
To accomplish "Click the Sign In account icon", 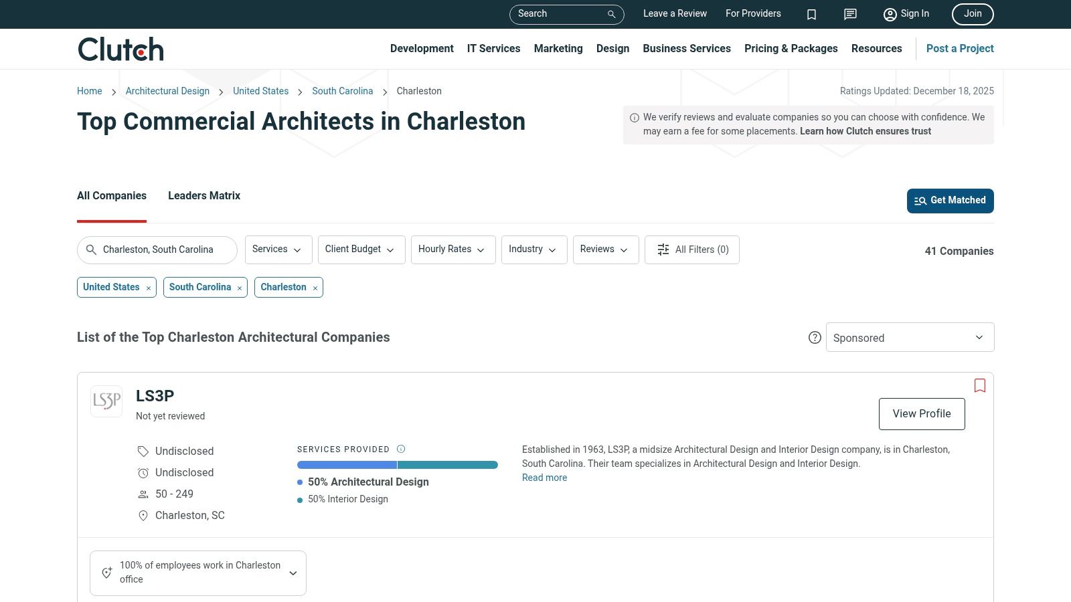I will pos(890,14).
